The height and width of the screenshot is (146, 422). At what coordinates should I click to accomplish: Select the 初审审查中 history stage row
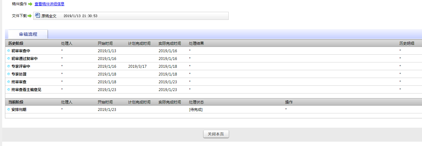click(21, 51)
